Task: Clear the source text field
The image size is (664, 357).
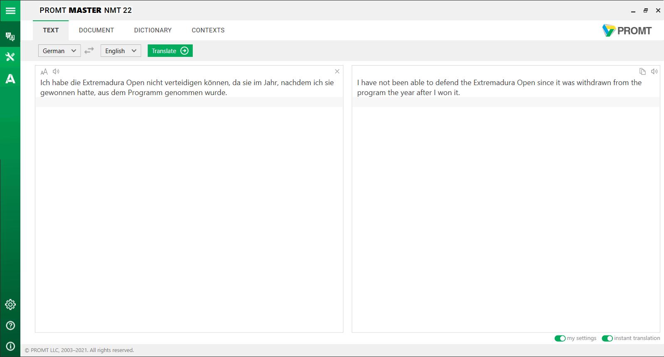Action: point(337,71)
